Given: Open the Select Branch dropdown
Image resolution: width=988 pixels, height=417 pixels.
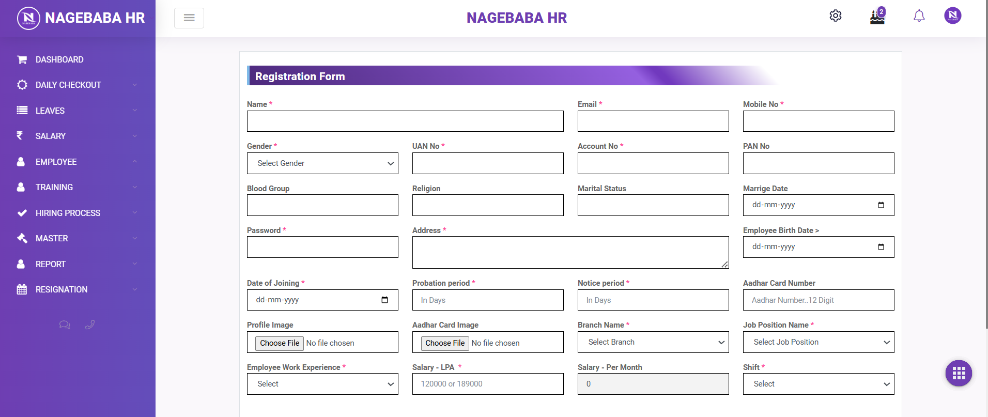Looking at the screenshot, I should pos(653,342).
